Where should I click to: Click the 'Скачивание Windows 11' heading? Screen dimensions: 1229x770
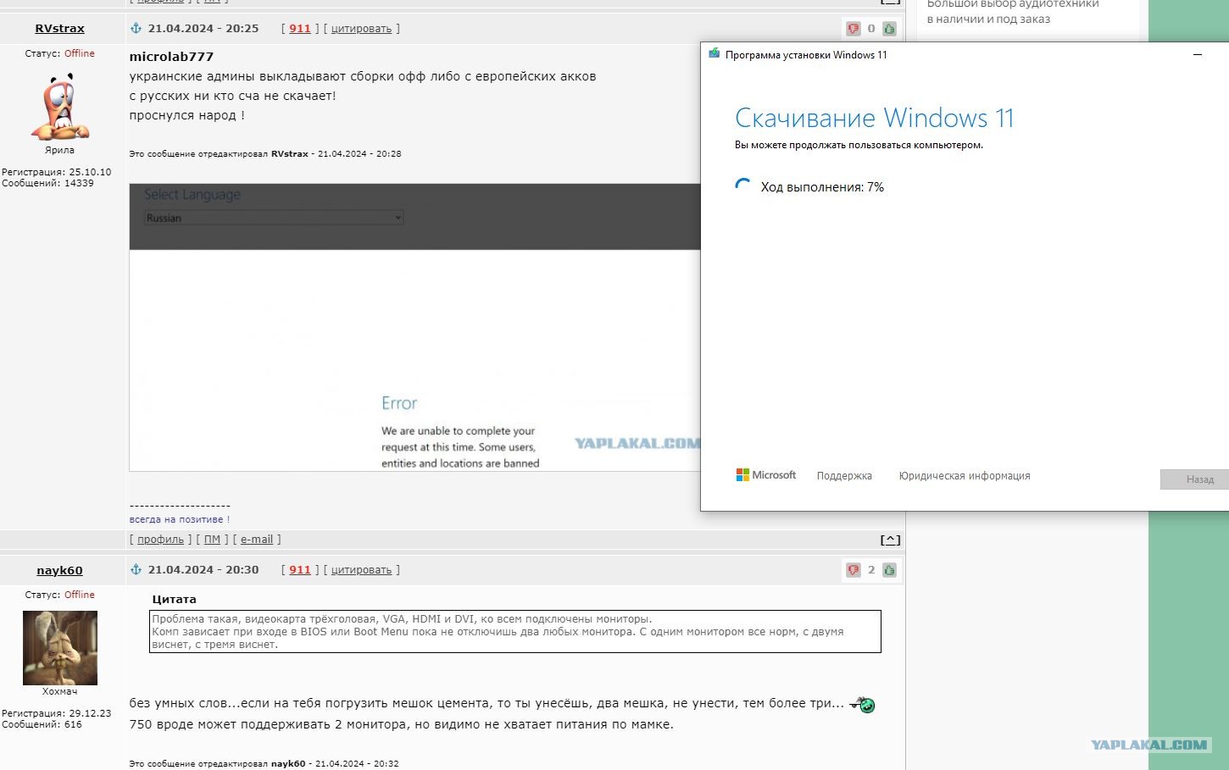pyautogui.click(x=874, y=118)
